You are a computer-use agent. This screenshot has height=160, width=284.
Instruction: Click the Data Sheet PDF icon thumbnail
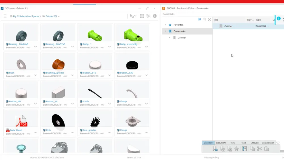point(21,121)
